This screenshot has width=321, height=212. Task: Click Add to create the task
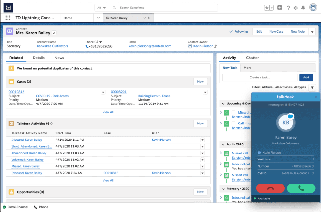306,78
